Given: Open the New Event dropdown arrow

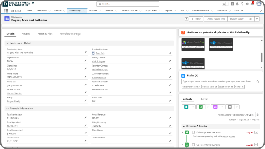Looking at the screenshot, I should point(222,107).
